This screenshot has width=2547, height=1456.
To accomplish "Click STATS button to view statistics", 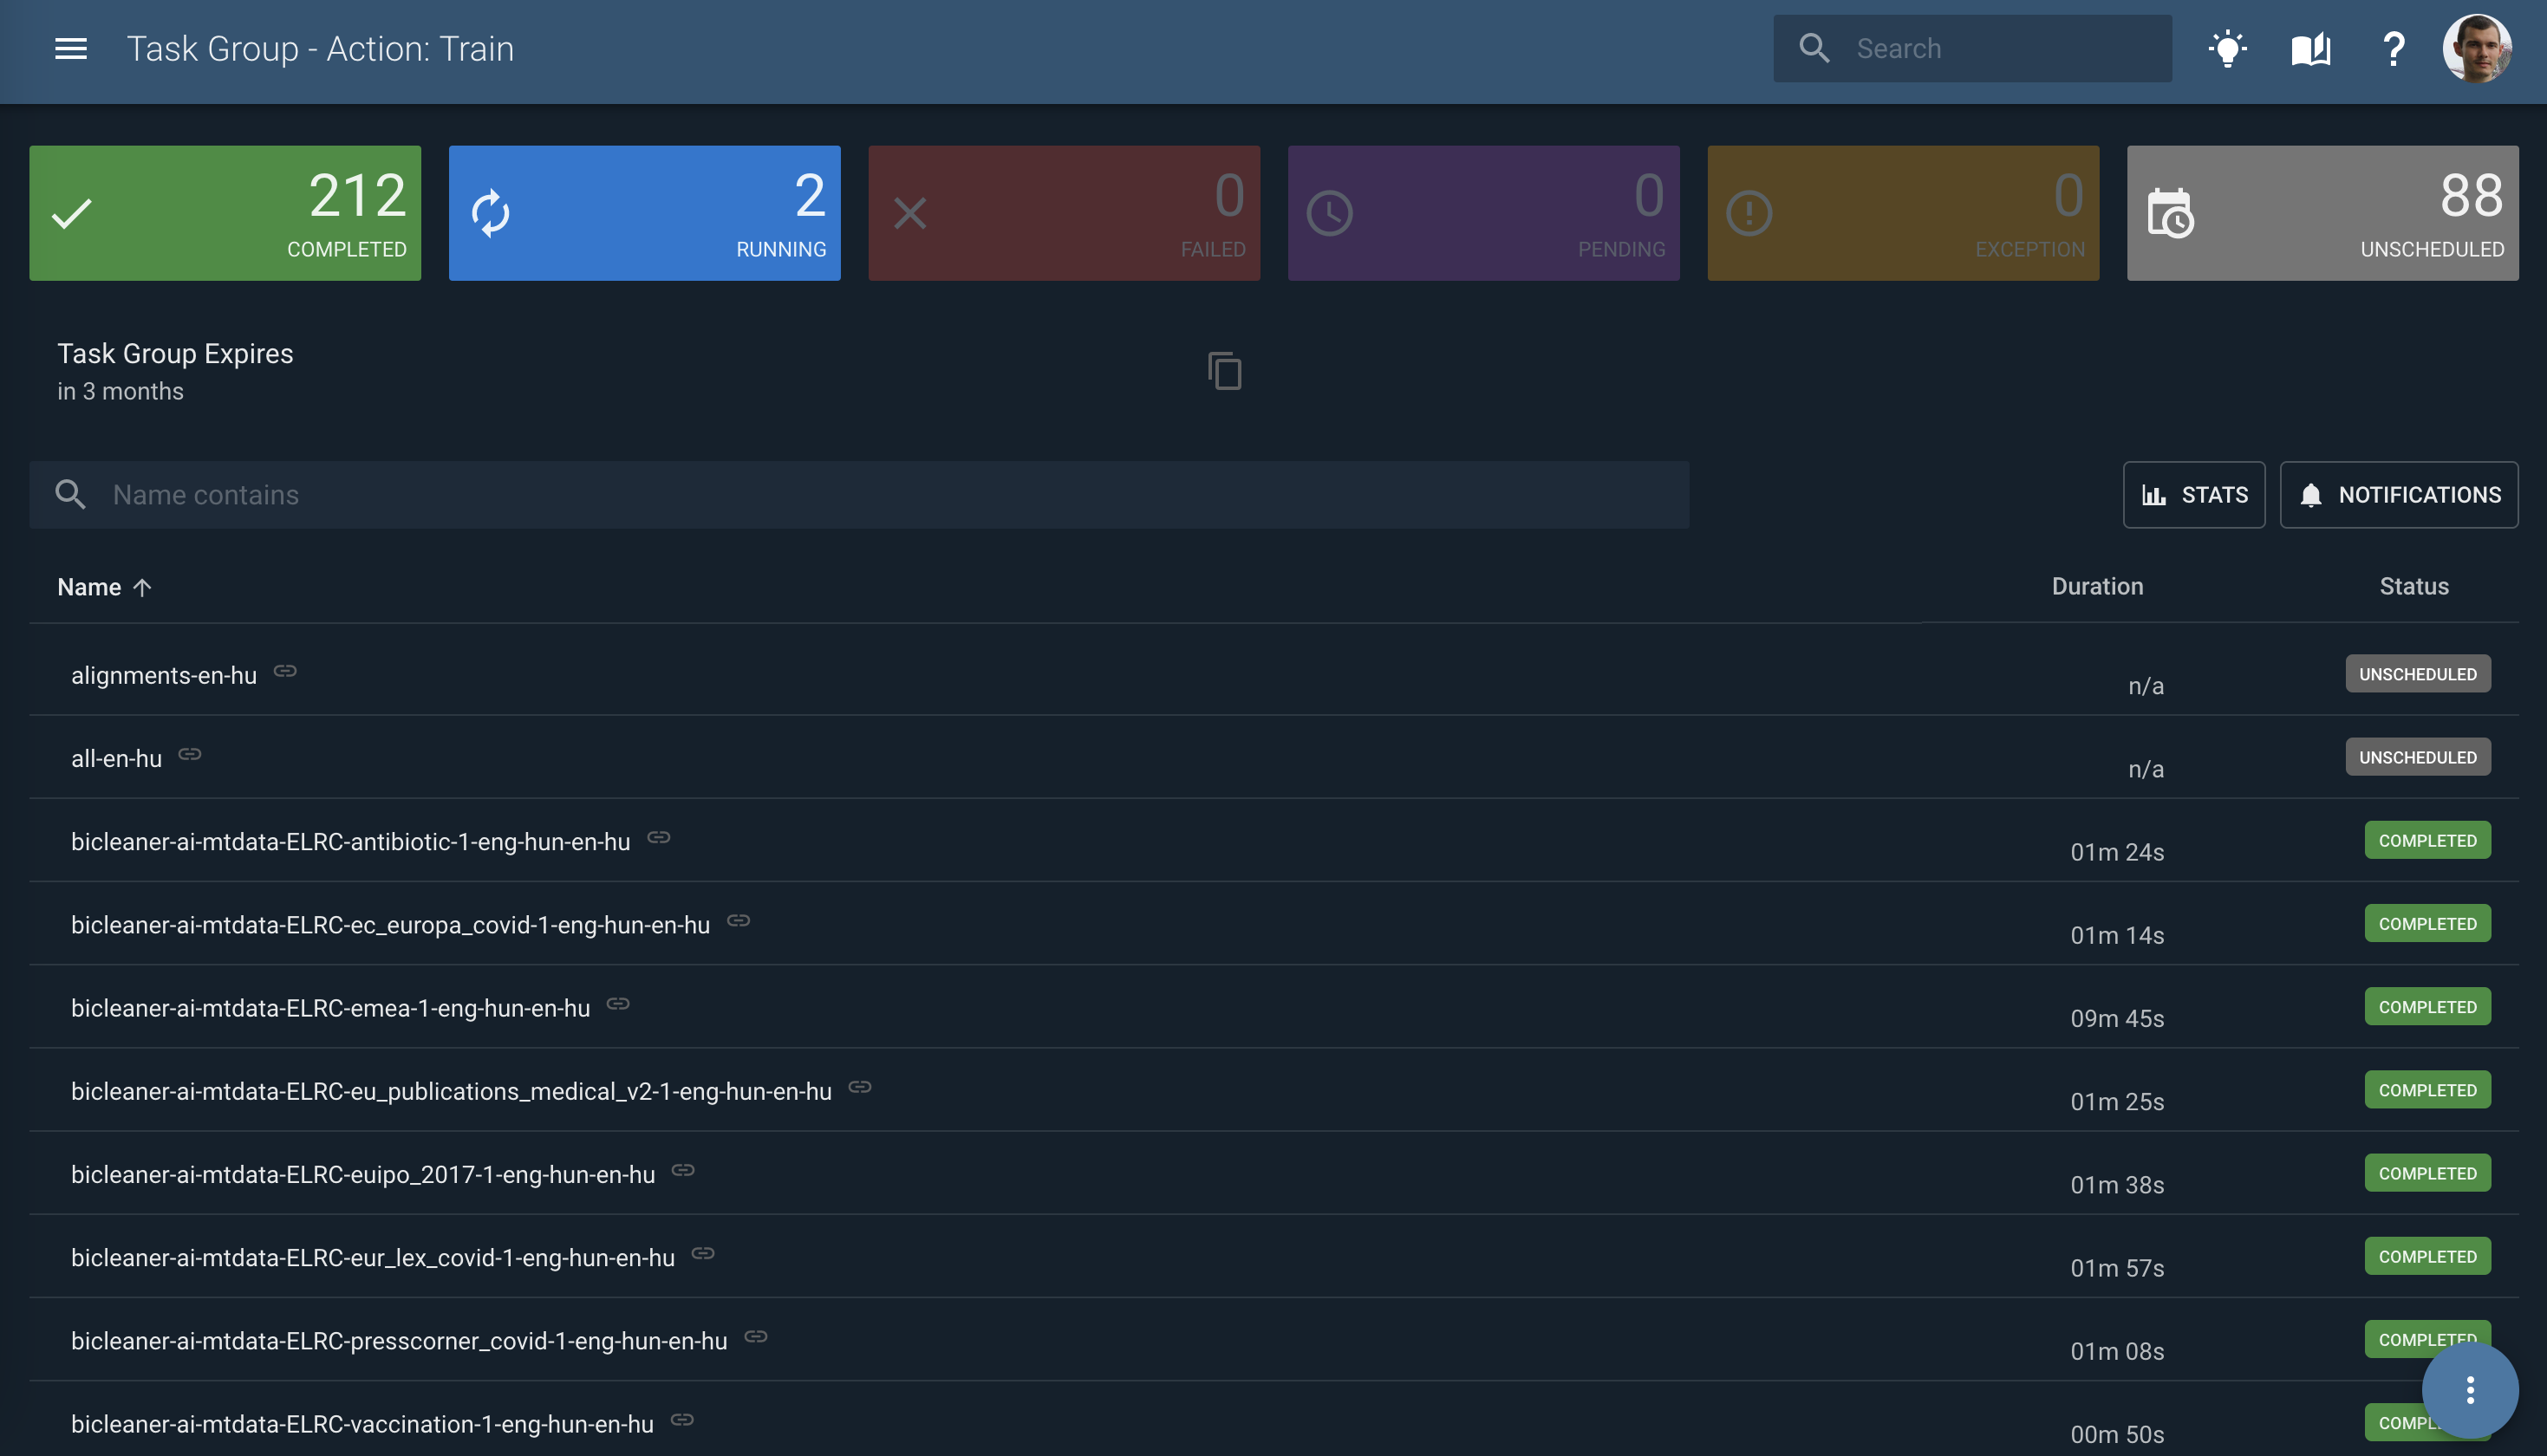I will [2193, 495].
